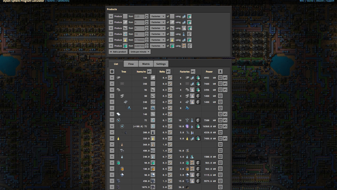Open the Discord link in the header

(x=320, y=1)
